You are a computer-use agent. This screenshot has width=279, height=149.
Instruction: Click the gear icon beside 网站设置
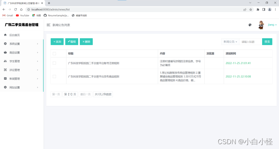pos(5,87)
